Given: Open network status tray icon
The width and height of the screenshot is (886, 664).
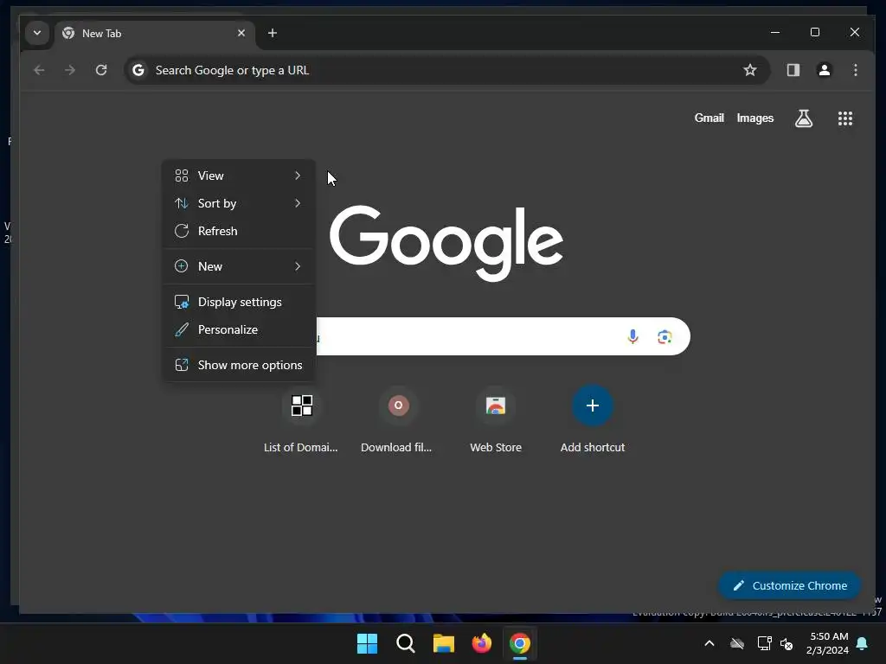Looking at the screenshot, I should (x=764, y=643).
